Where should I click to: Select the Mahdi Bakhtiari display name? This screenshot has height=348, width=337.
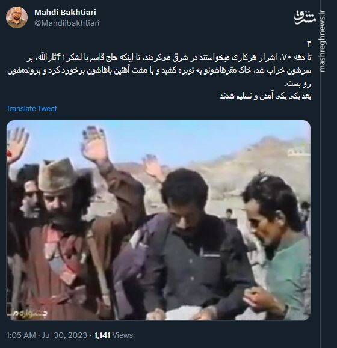tap(65, 13)
